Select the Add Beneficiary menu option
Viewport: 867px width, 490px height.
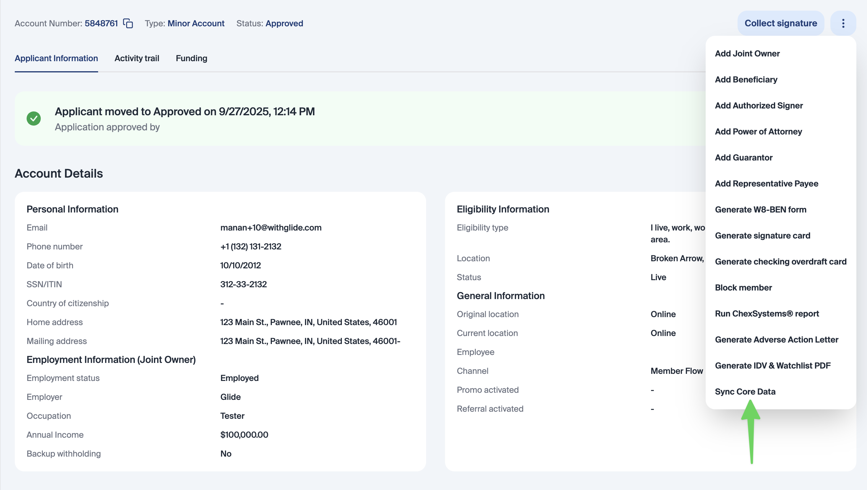tap(746, 79)
